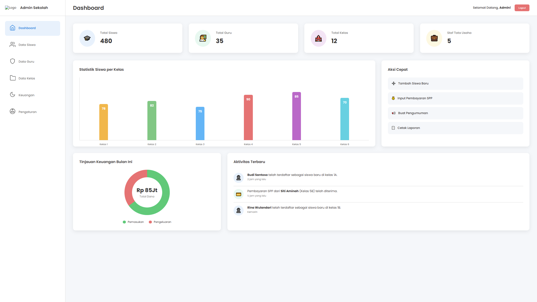Click the home icon next to Dashboard
This screenshot has height=302, width=537.
[13, 28]
